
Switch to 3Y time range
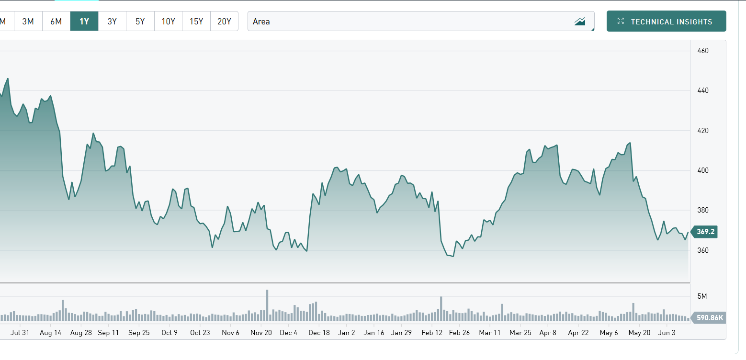pyautogui.click(x=112, y=22)
